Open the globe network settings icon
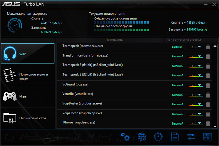 [142, 137]
